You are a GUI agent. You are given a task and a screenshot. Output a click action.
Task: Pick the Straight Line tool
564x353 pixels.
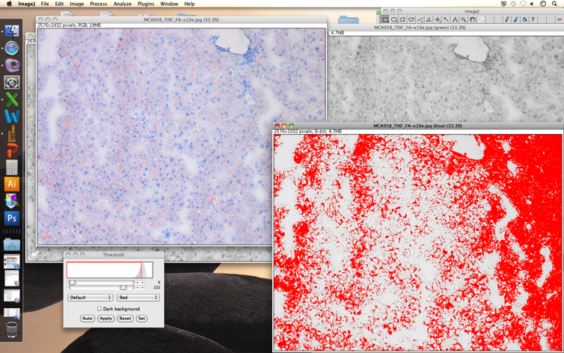click(x=420, y=19)
